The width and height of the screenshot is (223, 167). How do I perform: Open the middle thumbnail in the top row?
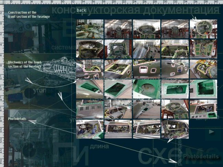tap(146, 28)
